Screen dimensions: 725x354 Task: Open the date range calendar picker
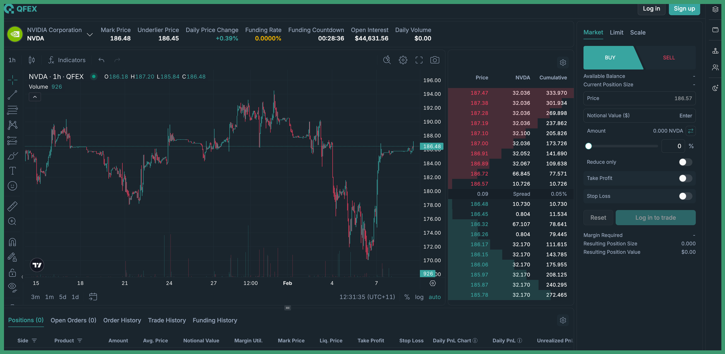pyautogui.click(x=93, y=297)
